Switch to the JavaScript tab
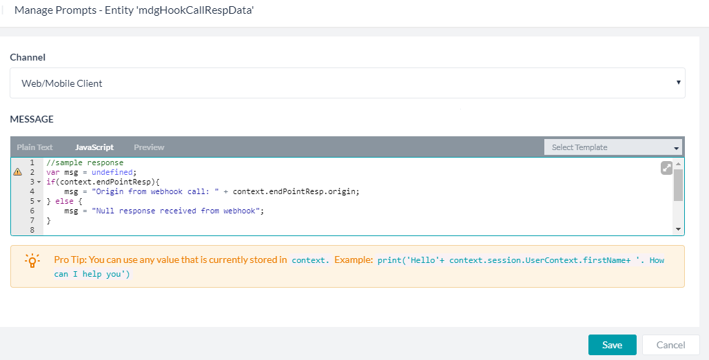 [94, 147]
